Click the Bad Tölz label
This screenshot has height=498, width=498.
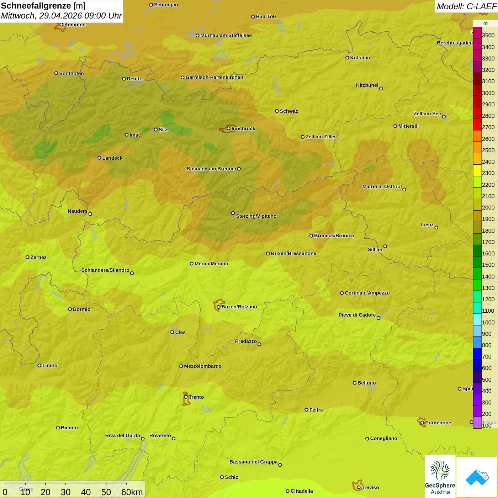pos(266,16)
